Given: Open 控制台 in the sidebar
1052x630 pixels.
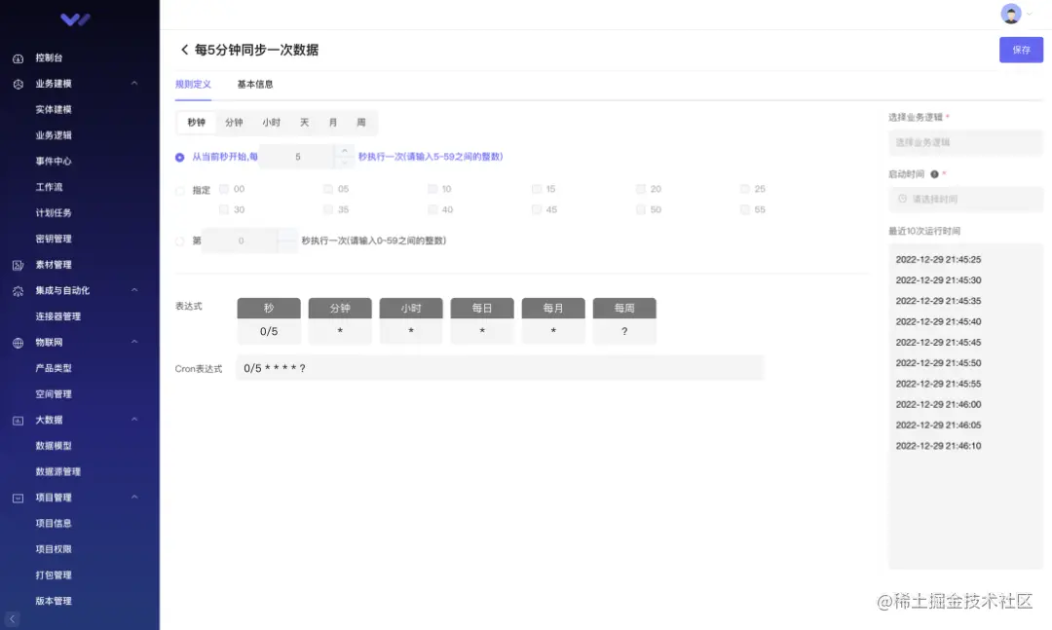Looking at the screenshot, I should point(49,58).
